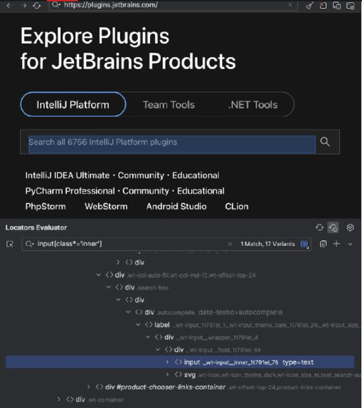Open Locators Evaluator settings gear

click(351, 227)
